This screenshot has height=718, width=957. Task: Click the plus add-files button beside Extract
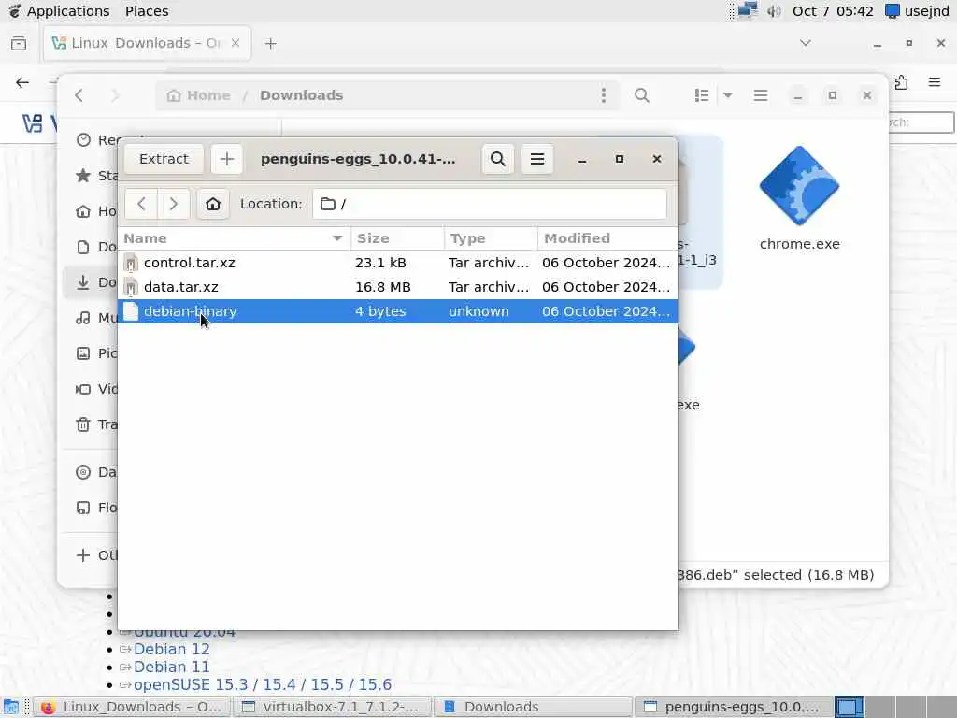click(x=226, y=159)
